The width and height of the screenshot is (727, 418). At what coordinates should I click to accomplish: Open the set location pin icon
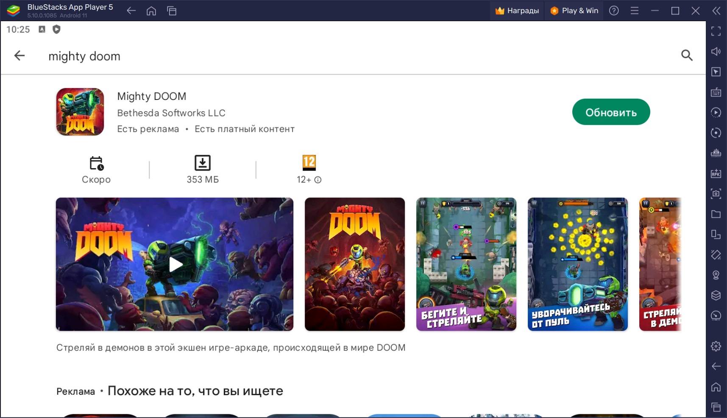pos(716,275)
